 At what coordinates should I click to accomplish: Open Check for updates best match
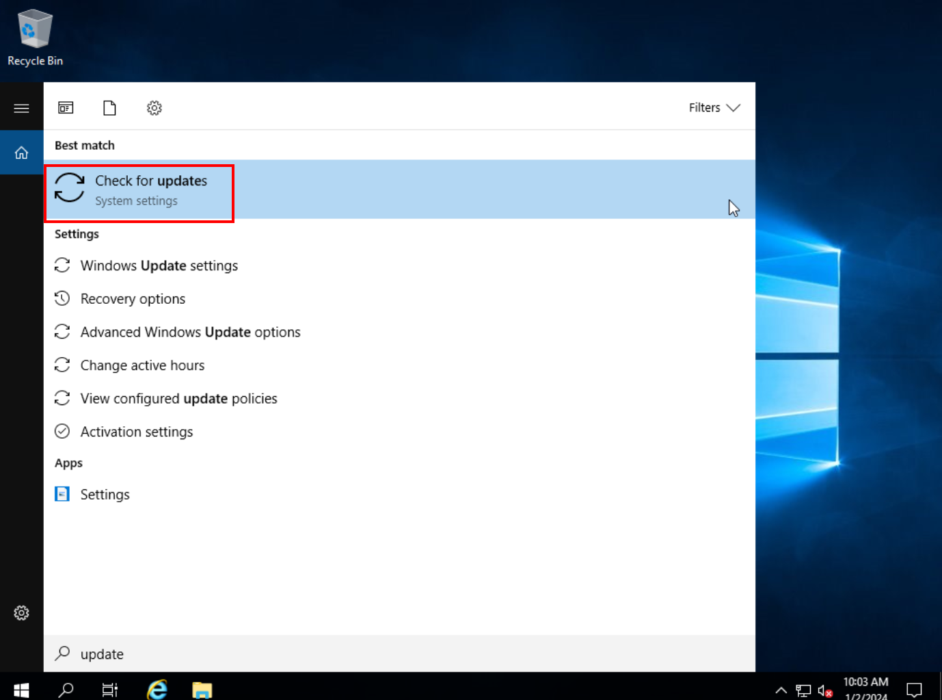coord(151,190)
